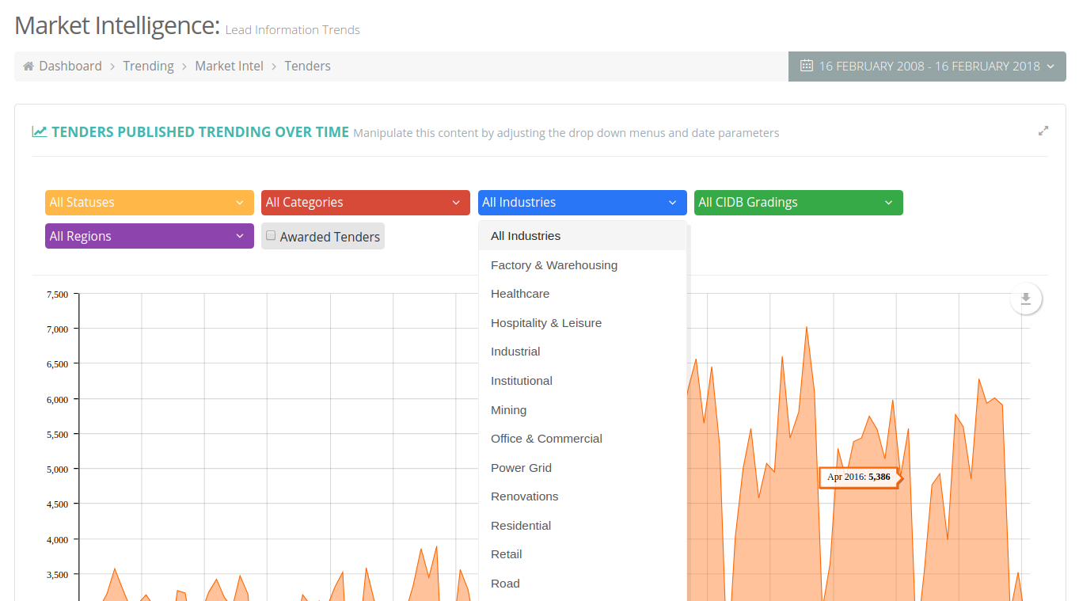Select Renovations industry option
Viewport: 1079px width, 601px height.
coord(582,496)
